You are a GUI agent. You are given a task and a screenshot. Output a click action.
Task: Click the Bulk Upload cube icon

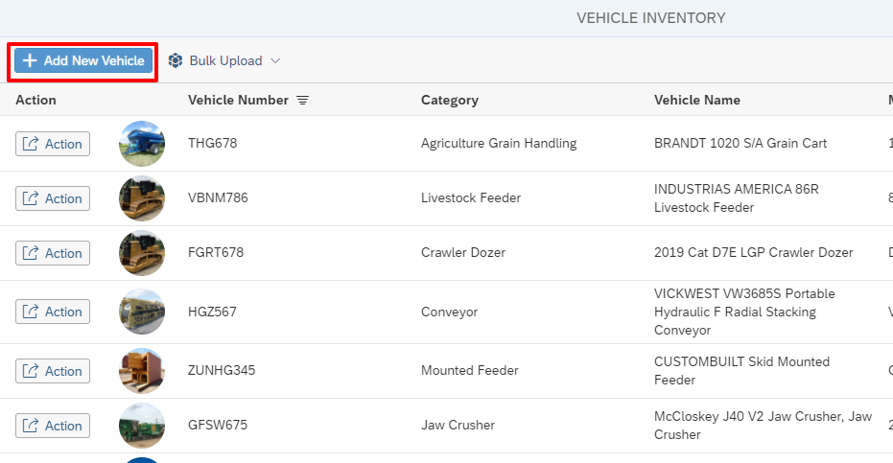pos(176,60)
